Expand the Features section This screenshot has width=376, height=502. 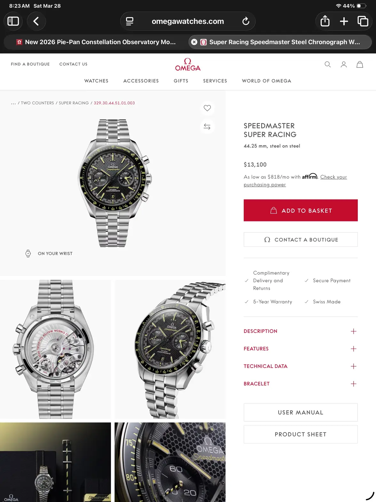pos(301,349)
